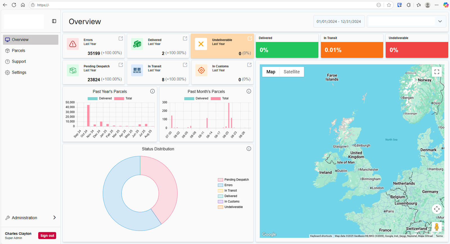Open the 01/01/2024 - 12/31/2024 date range picker

(x=339, y=21)
